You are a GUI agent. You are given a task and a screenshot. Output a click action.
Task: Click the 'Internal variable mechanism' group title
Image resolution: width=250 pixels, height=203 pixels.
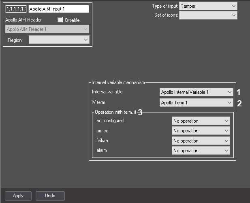point(118,82)
